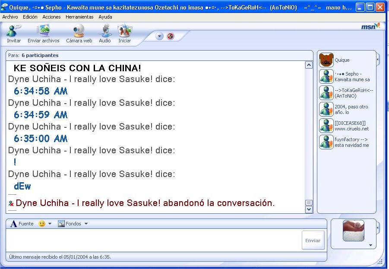The image size is (389, 269).
Task: Collapse the participants panel side arrow
Action: tap(378, 60)
